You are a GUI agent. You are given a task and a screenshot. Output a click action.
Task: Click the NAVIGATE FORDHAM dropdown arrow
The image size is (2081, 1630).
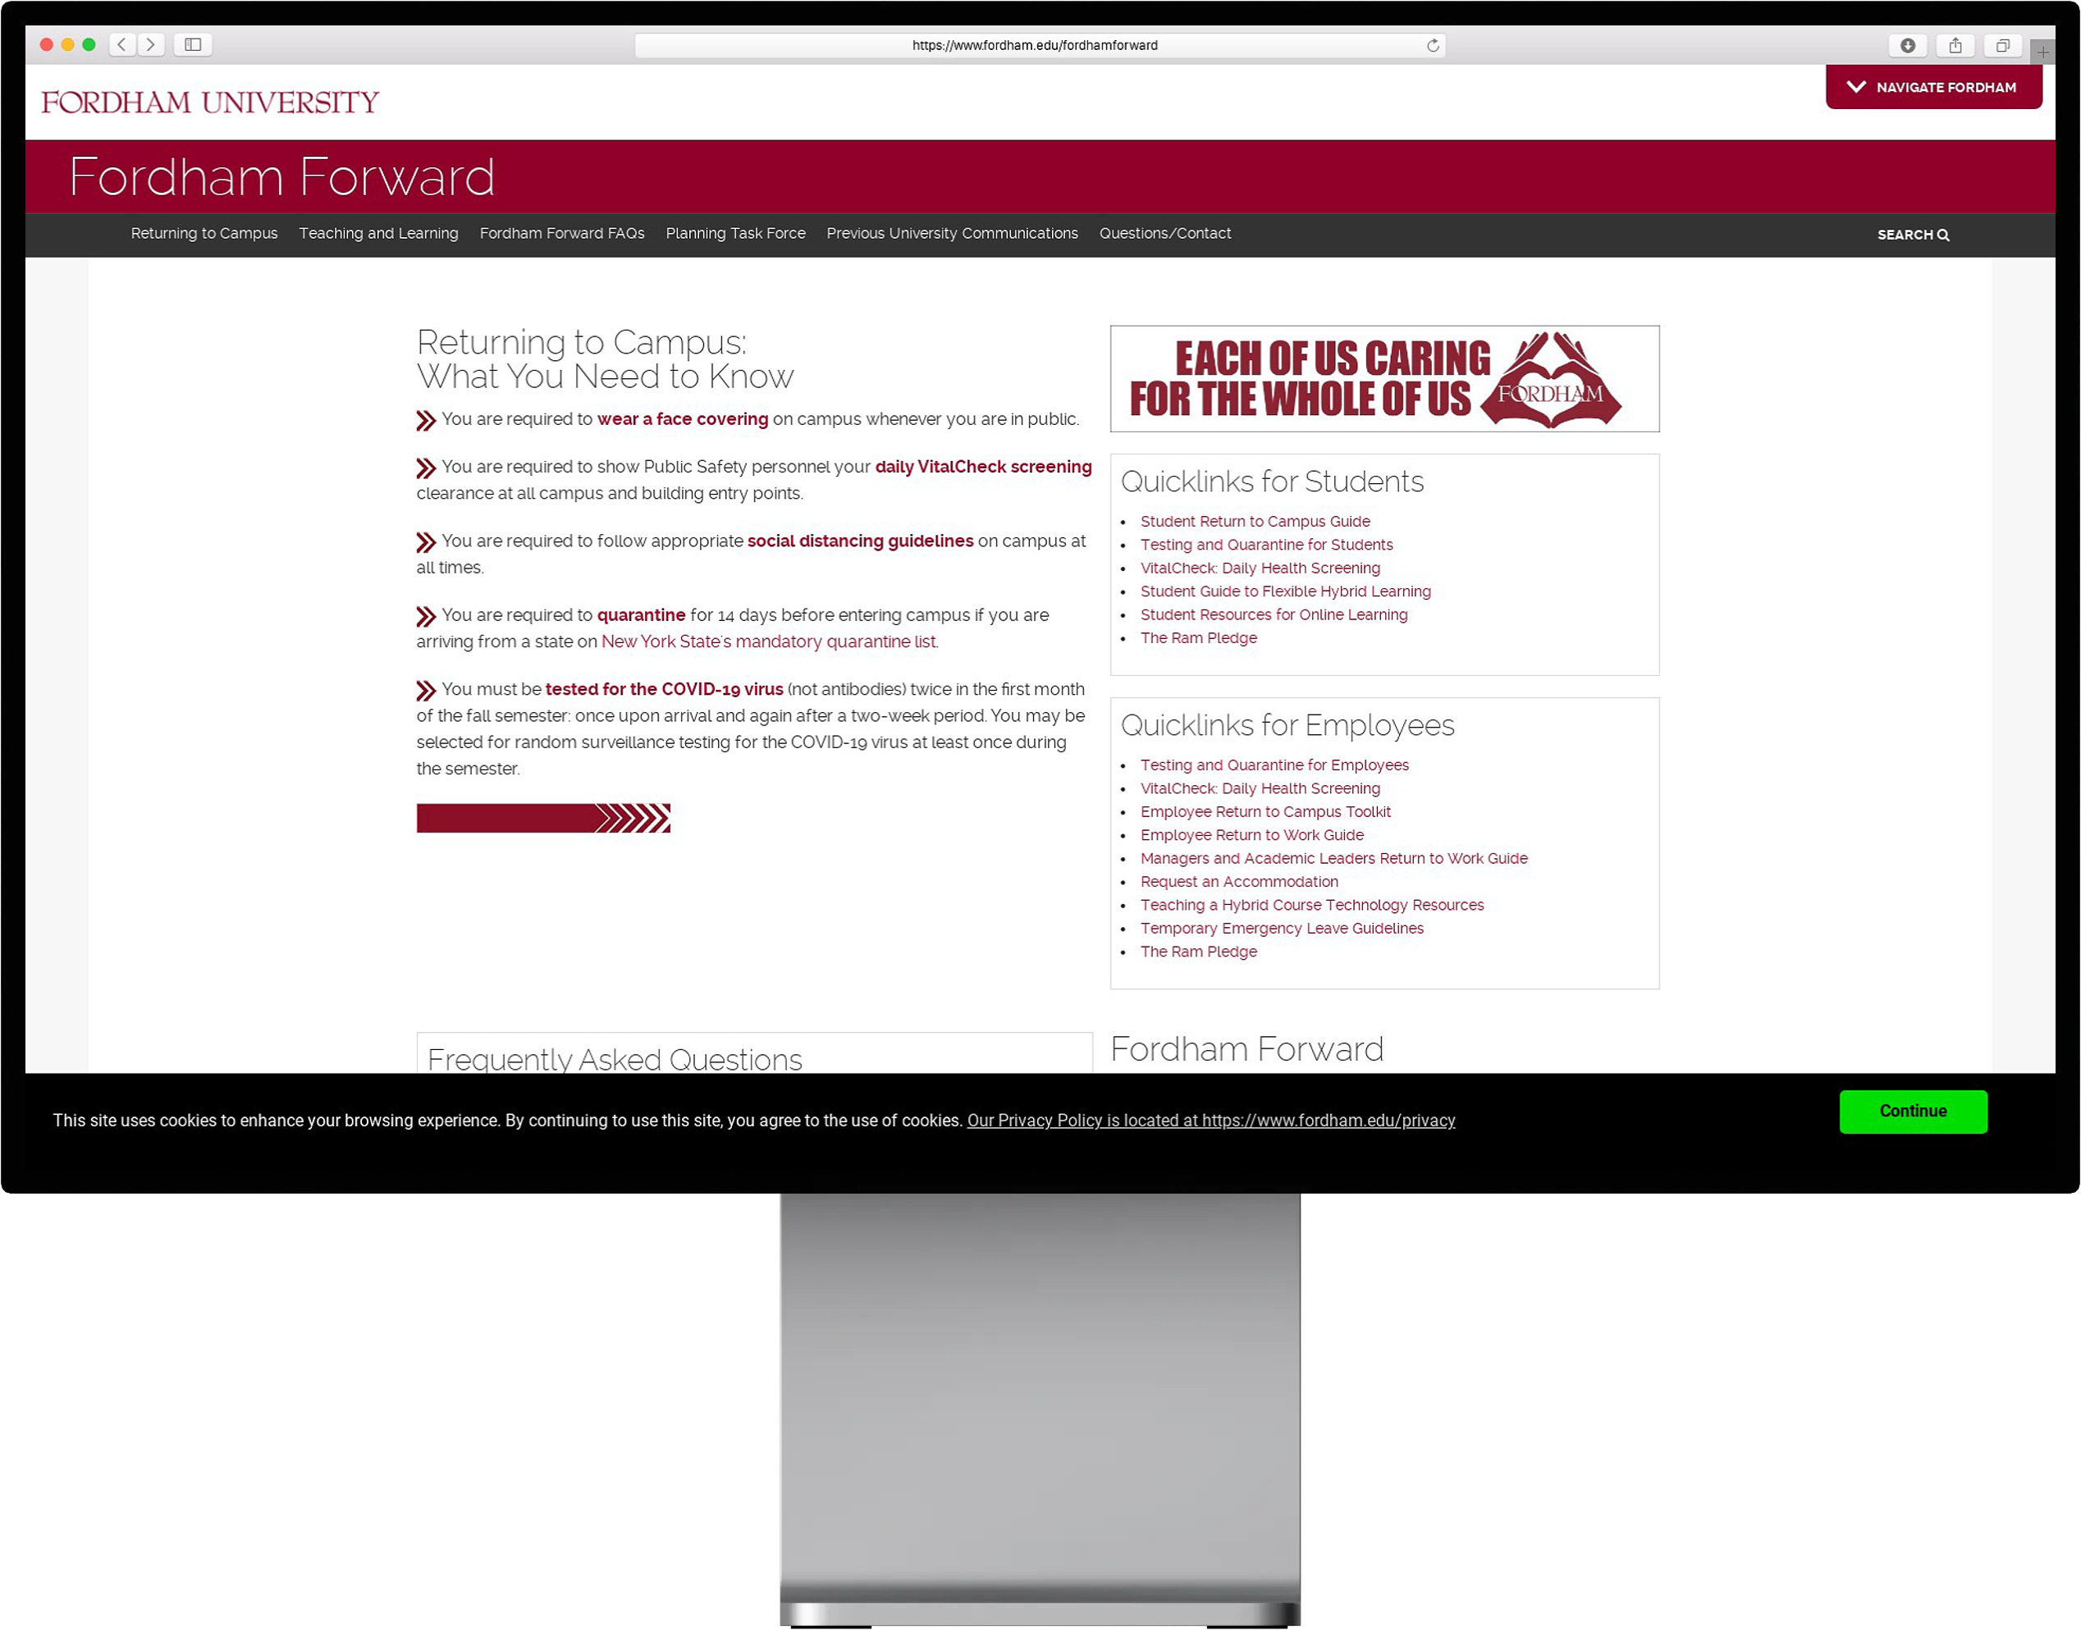point(1853,86)
